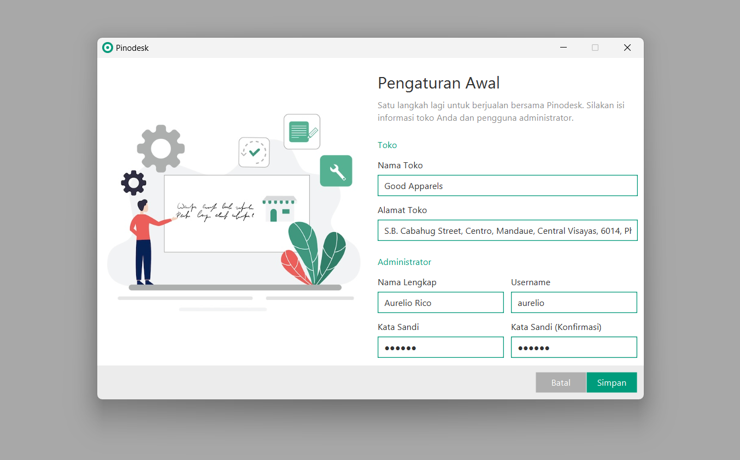Image resolution: width=740 pixels, height=460 pixels.
Task: Click the green and red plant leaves
Action: (x=315, y=254)
